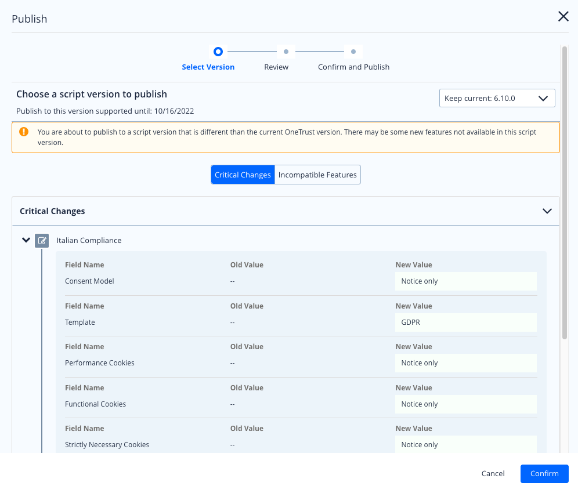Click the edit icon beside Italian Compliance
The width and height of the screenshot is (578, 493).
tap(41, 240)
